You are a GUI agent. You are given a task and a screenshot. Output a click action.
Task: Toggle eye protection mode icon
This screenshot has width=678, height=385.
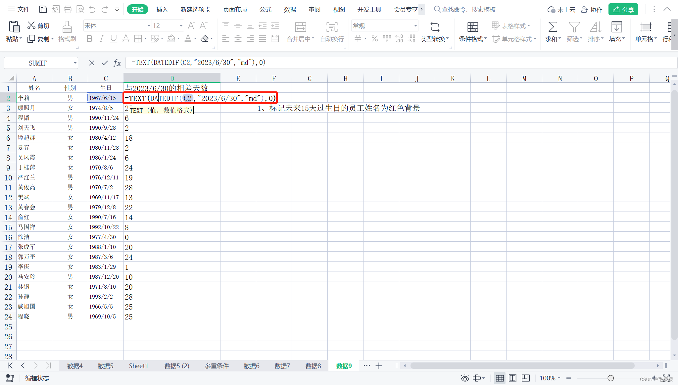pyautogui.click(x=465, y=378)
